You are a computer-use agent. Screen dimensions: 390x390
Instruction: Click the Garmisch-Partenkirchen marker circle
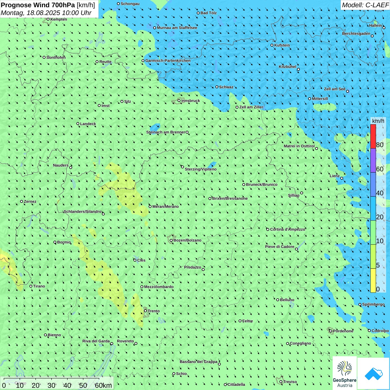pyautogui.click(x=143, y=61)
